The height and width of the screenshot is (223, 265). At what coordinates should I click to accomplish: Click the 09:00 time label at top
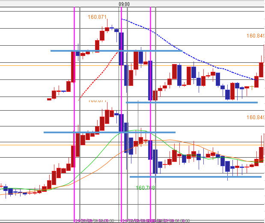click(x=124, y=4)
